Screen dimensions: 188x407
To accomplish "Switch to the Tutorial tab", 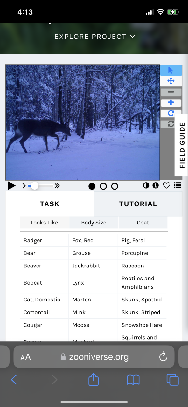I will coord(138,204).
